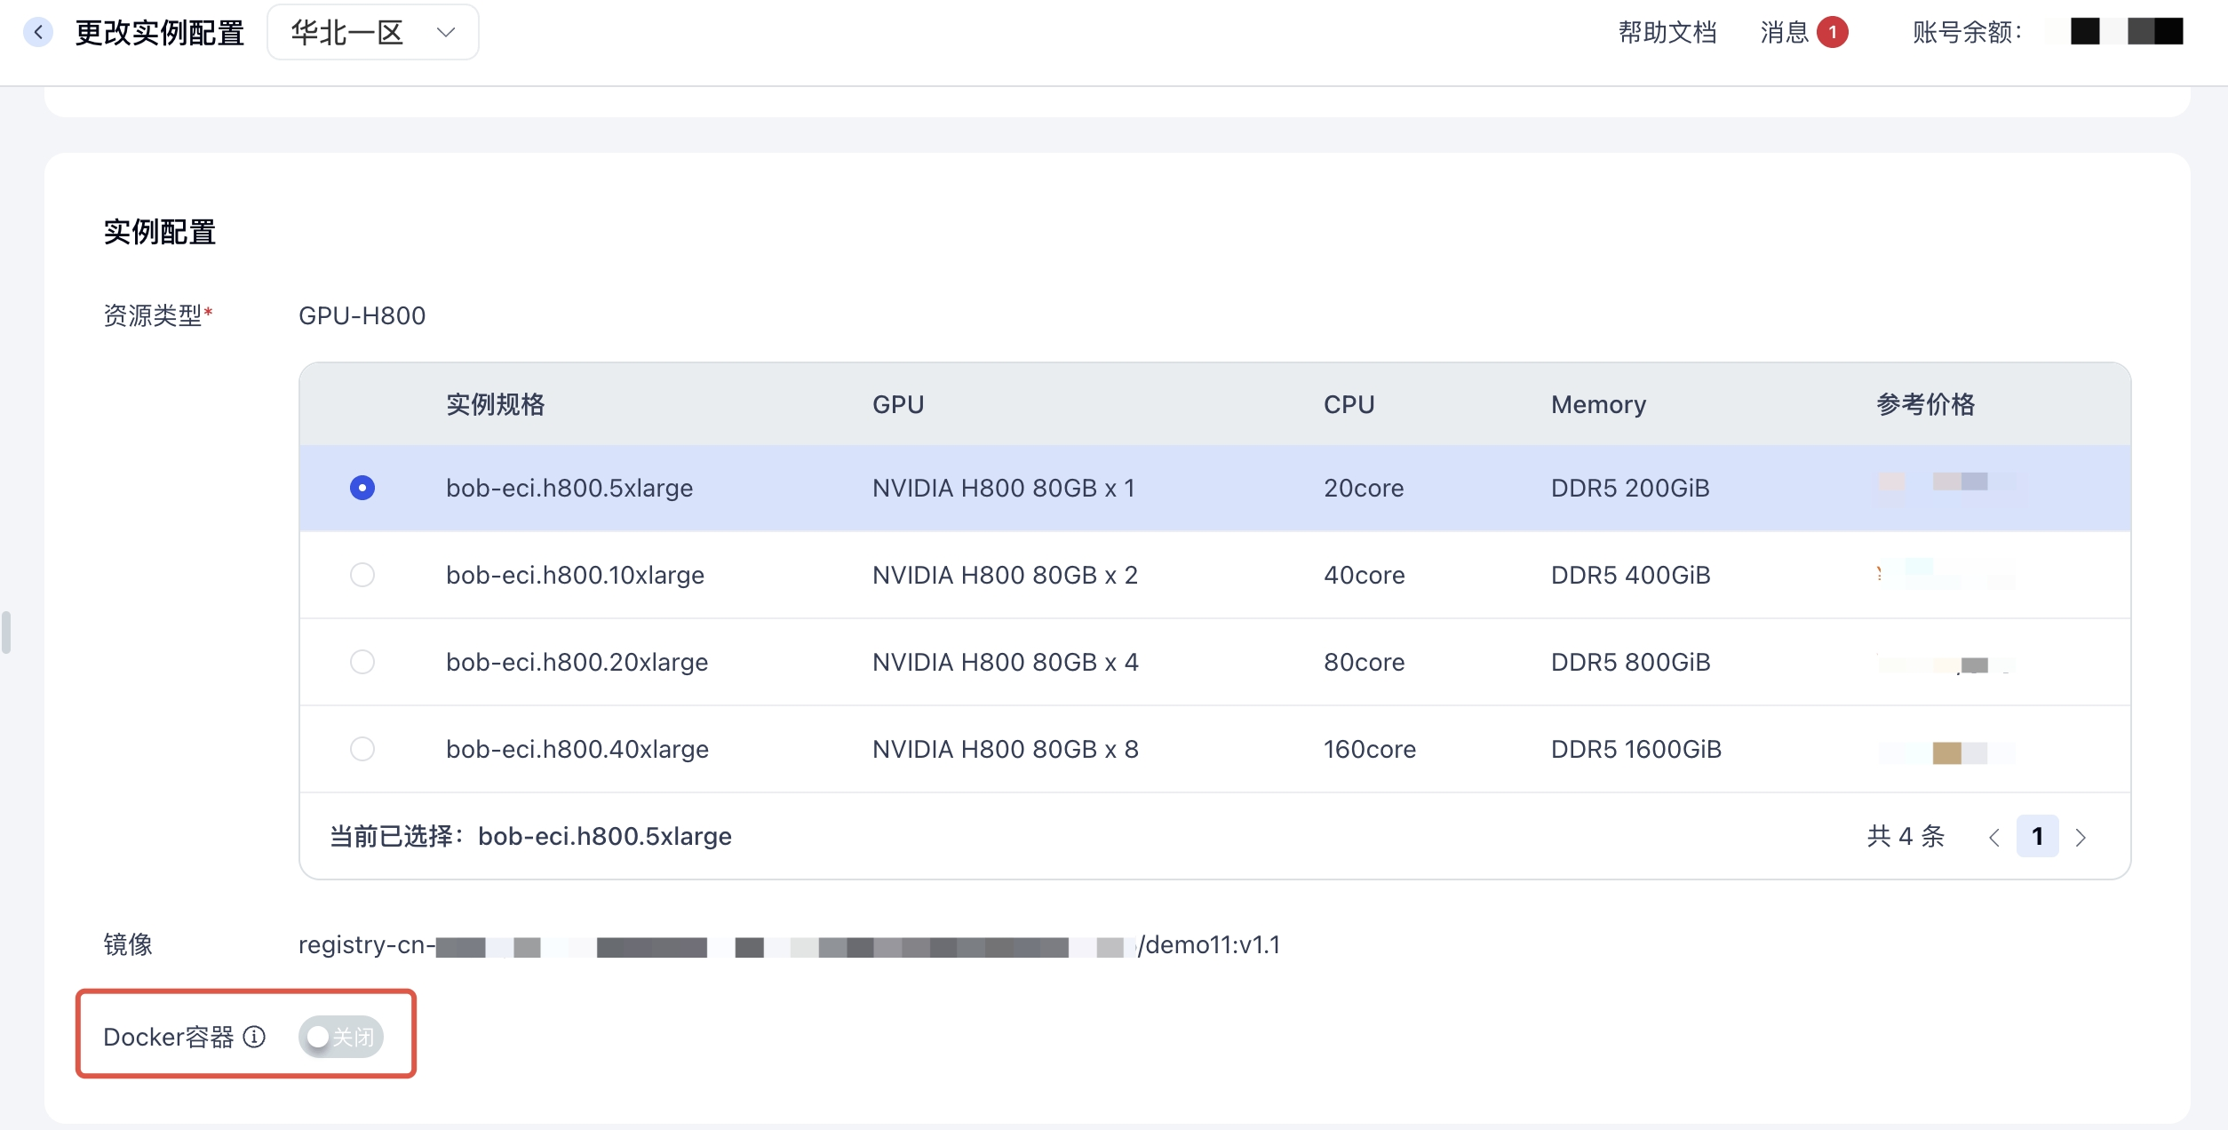Open the 消息 messages link
Screen dimensions: 2228x1130
pyautogui.click(x=1785, y=32)
